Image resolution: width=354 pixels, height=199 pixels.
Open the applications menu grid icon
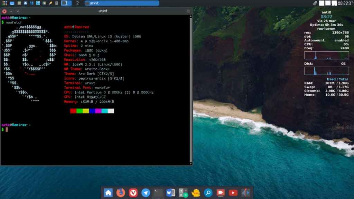coord(4,3)
